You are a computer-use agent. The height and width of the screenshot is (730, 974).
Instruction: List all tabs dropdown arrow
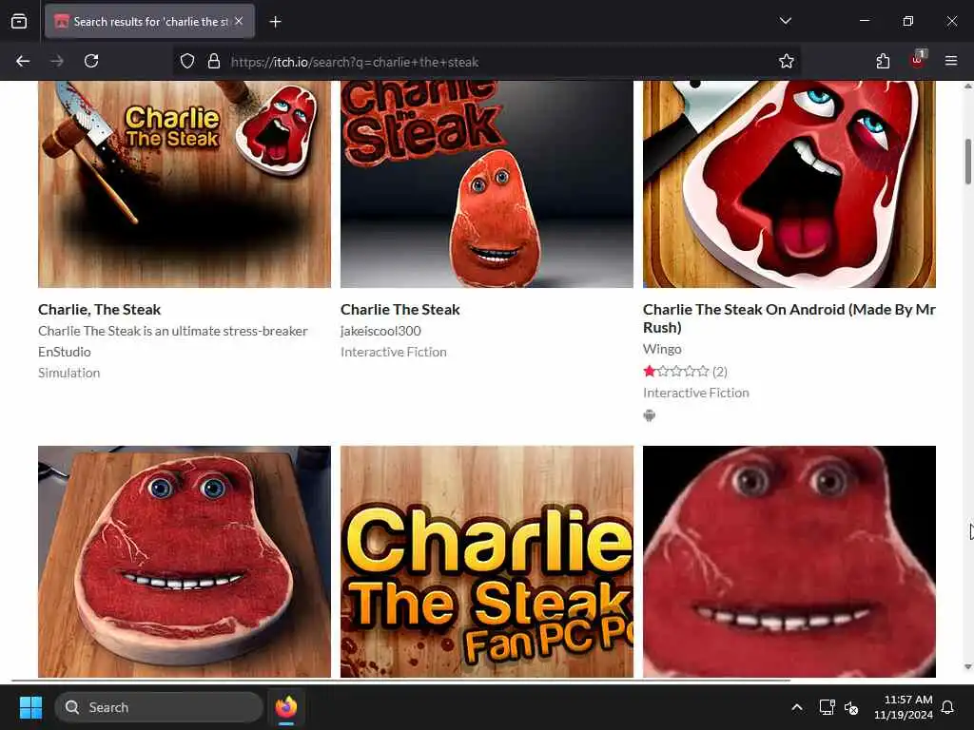click(785, 21)
